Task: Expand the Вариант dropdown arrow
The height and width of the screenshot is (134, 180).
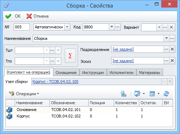Action: tap(159, 27)
